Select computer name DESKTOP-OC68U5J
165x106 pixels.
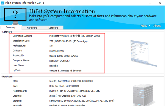59,61
